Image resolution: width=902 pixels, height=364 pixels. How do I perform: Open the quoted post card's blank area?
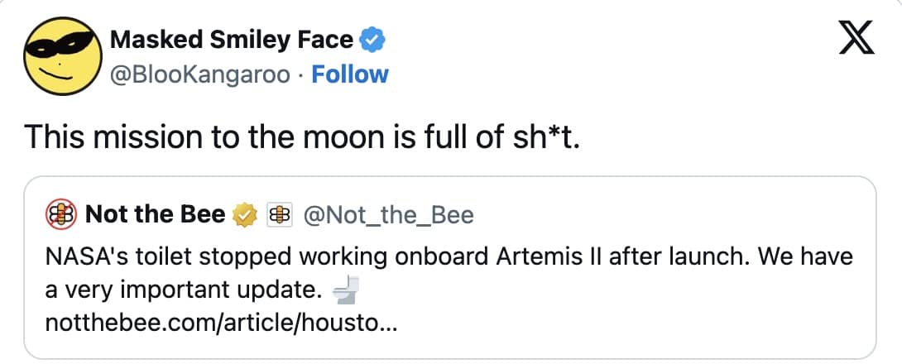click(x=662, y=318)
